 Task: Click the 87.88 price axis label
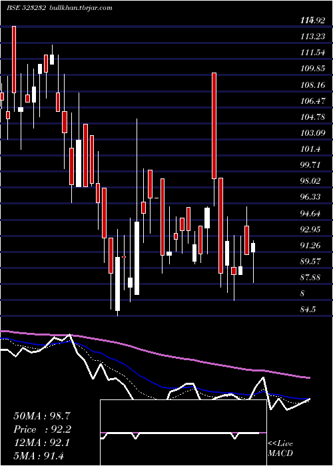[311, 278]
